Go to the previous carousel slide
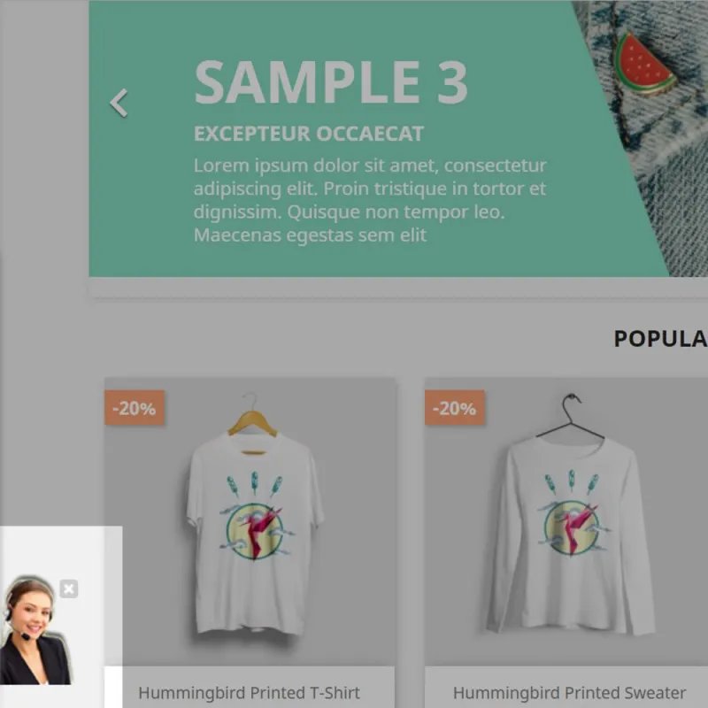Screen dimensions: 708x708 [x=119, y=103]
